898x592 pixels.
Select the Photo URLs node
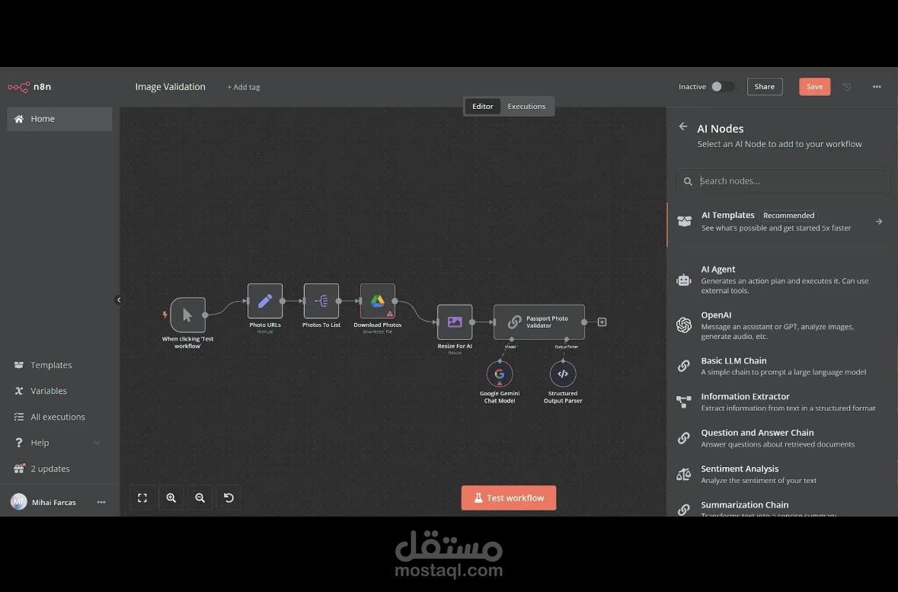tap(264, 301)
